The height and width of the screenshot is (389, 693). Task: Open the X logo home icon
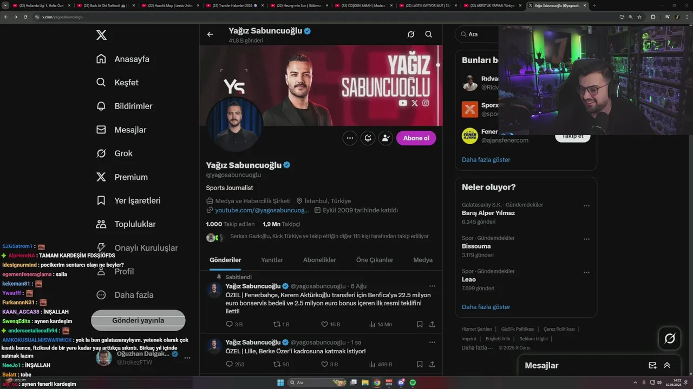[x=101, y=35]
